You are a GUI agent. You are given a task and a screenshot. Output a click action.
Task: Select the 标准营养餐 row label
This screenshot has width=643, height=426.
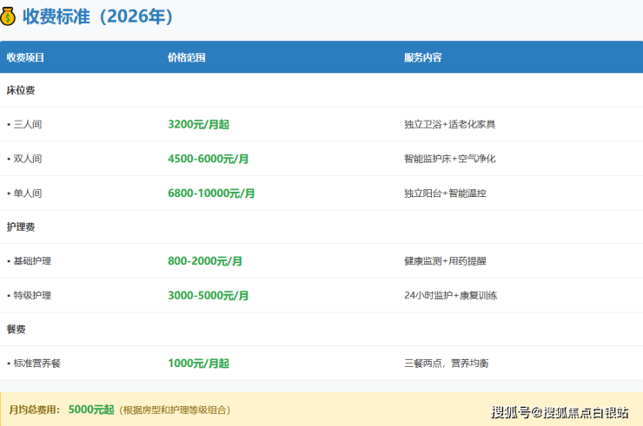36,363
